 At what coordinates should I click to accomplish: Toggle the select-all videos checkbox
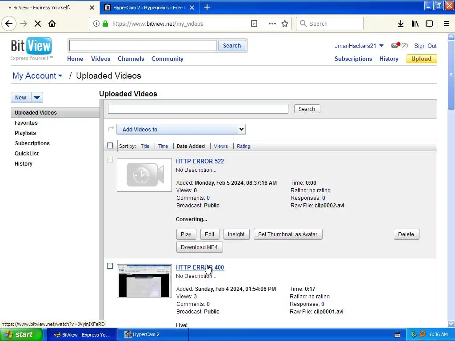110,146
